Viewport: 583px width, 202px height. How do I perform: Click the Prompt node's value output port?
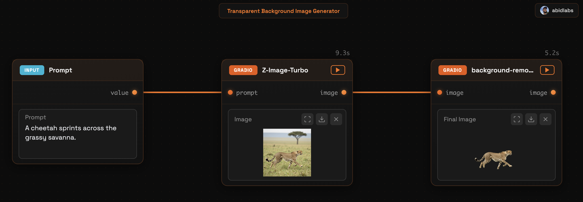click(x=134, y=92)
